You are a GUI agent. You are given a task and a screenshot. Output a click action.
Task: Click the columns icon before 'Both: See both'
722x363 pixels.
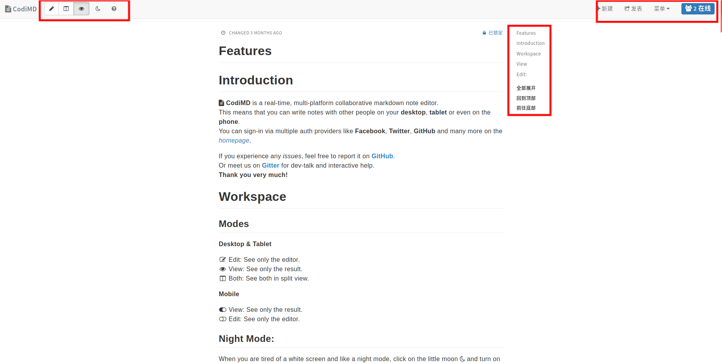click(222, 279)
